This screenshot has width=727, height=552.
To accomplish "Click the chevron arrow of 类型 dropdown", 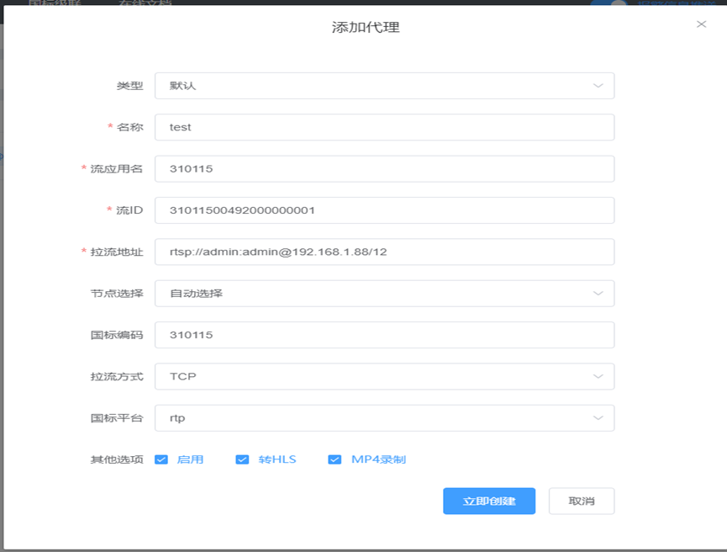I will click(598, 86).
